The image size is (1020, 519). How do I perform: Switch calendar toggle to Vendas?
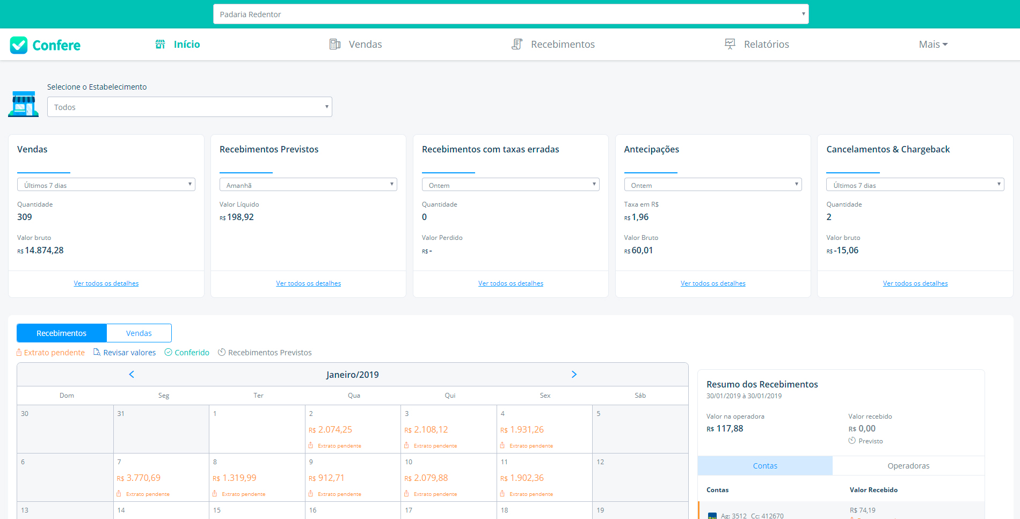pyautogui.click(x=139, y=333)
